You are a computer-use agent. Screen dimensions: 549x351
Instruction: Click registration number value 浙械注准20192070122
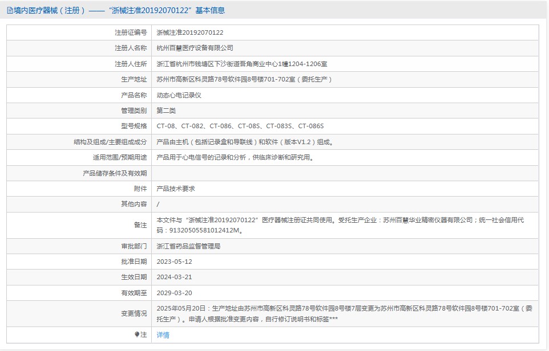coord(190,33)
